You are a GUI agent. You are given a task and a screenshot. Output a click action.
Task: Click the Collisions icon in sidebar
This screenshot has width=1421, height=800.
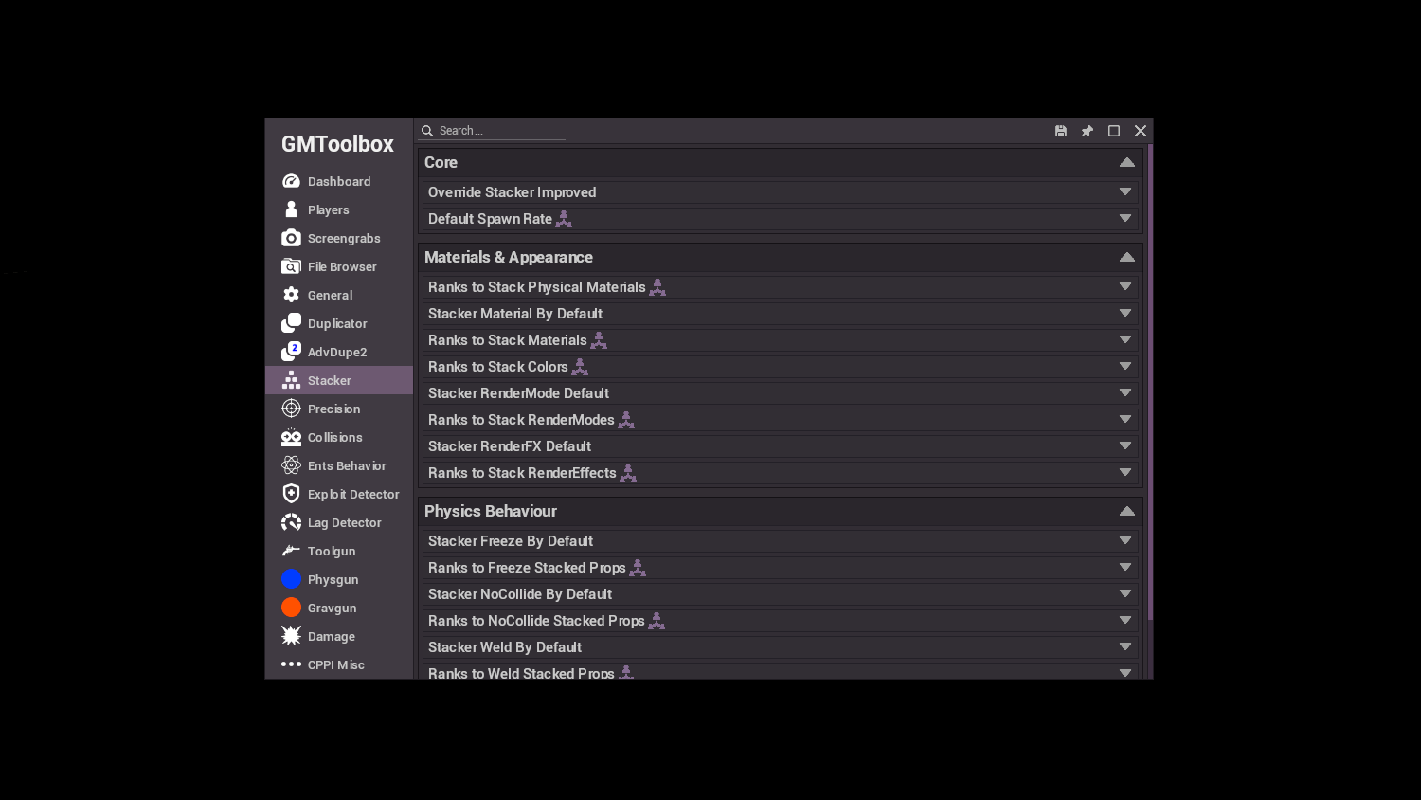(291, 437)
